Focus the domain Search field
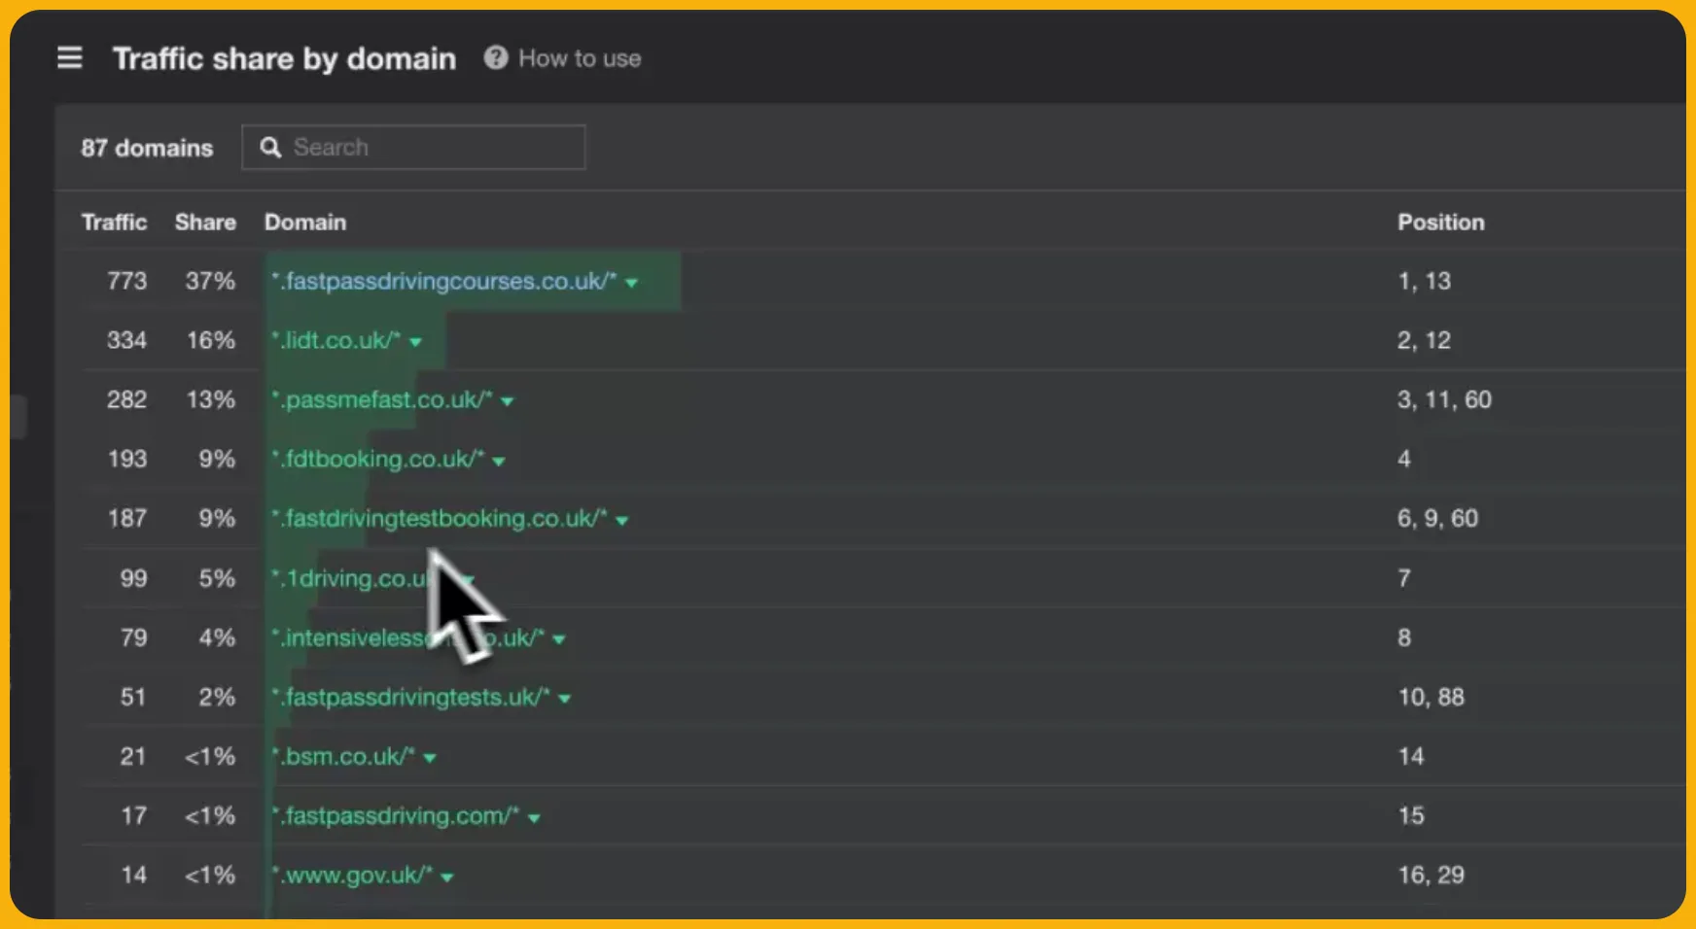Image resolution: width=1696 pixels, height=929 pixels. point(413,147)
